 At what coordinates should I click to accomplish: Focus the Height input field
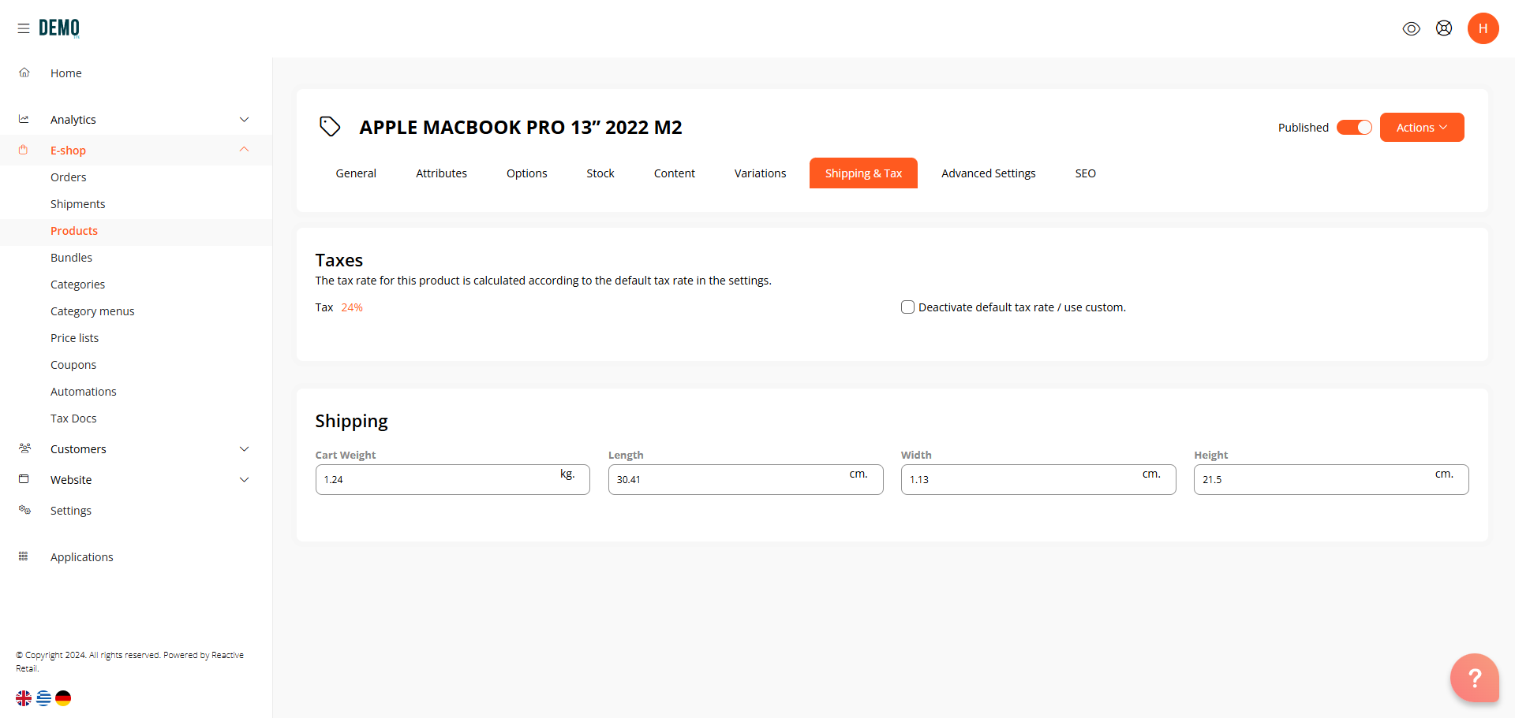pos(1331,479)
